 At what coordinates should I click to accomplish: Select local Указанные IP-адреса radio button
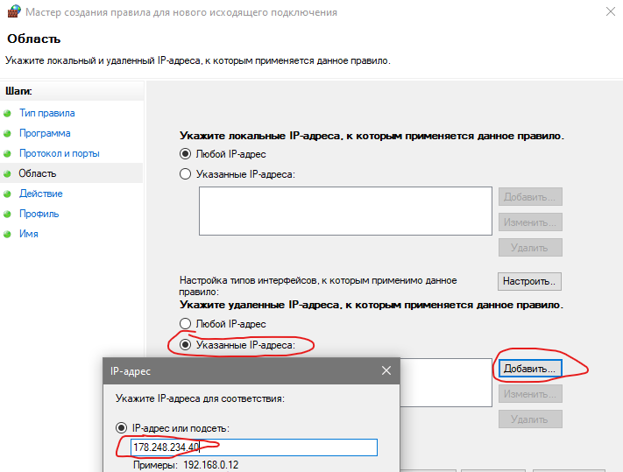(x=185, y=174)
